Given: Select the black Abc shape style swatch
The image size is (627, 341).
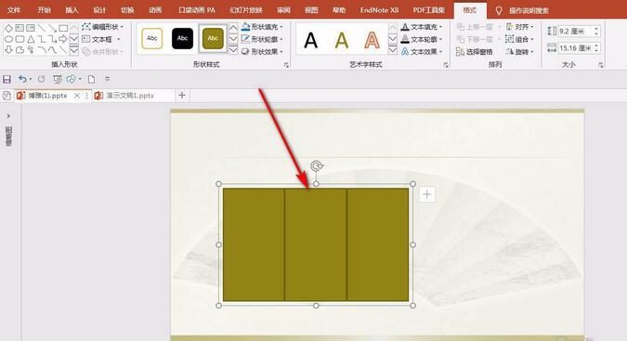Looking at the screenshot, I should (x=182, y=38).
